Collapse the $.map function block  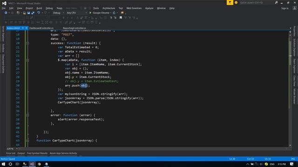click(28, 60)
